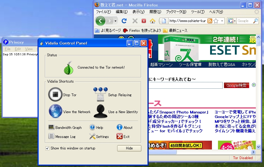
Task: Select the radio button beside Google検索
Action: pos(254,85)
